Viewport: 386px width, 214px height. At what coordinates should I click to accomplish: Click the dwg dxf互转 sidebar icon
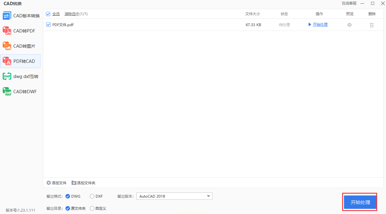coord(7,76)
